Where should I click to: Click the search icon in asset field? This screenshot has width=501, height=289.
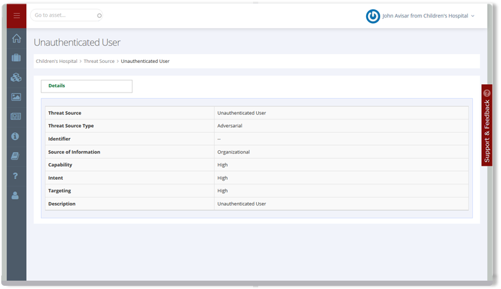pyautogui.click(x=98, y=15)
